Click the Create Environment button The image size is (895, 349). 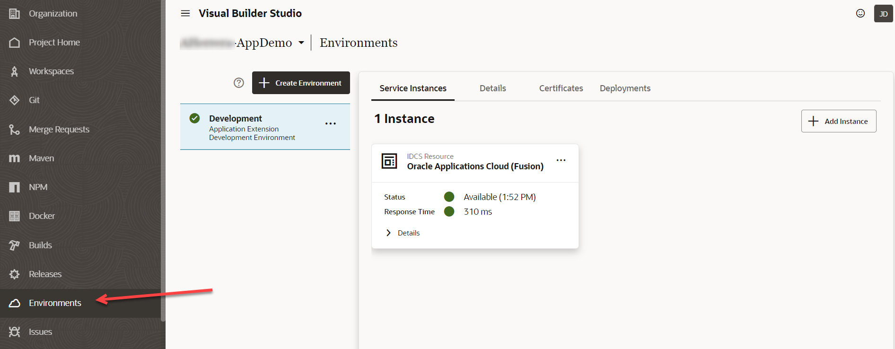pyautogui.click(x=301, y=83)
